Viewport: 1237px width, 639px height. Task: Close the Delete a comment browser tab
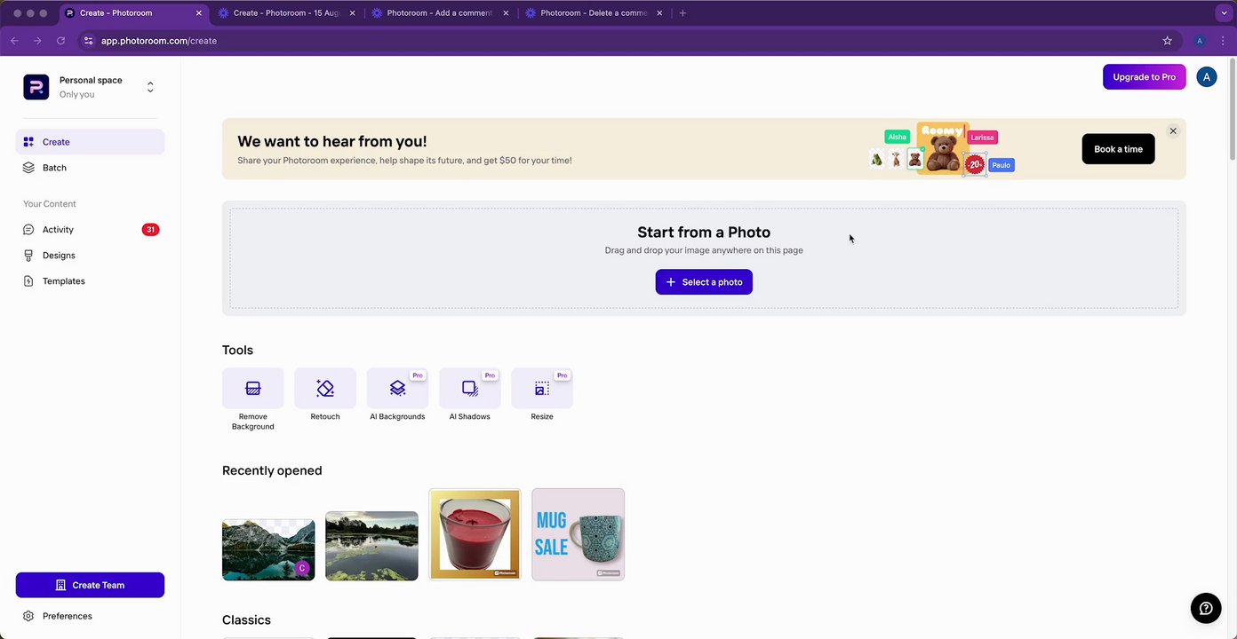pyautogui.click(x=659, y=13)
